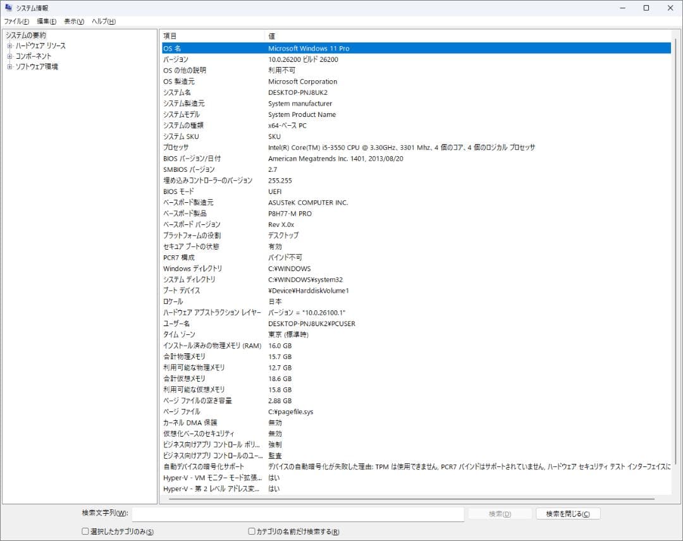
Task: Click the 検索 button
Action: click(500, 513)
